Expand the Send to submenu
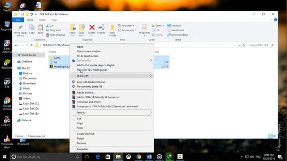287x161 pixels. pyautogui.click(x=112, y=112)
